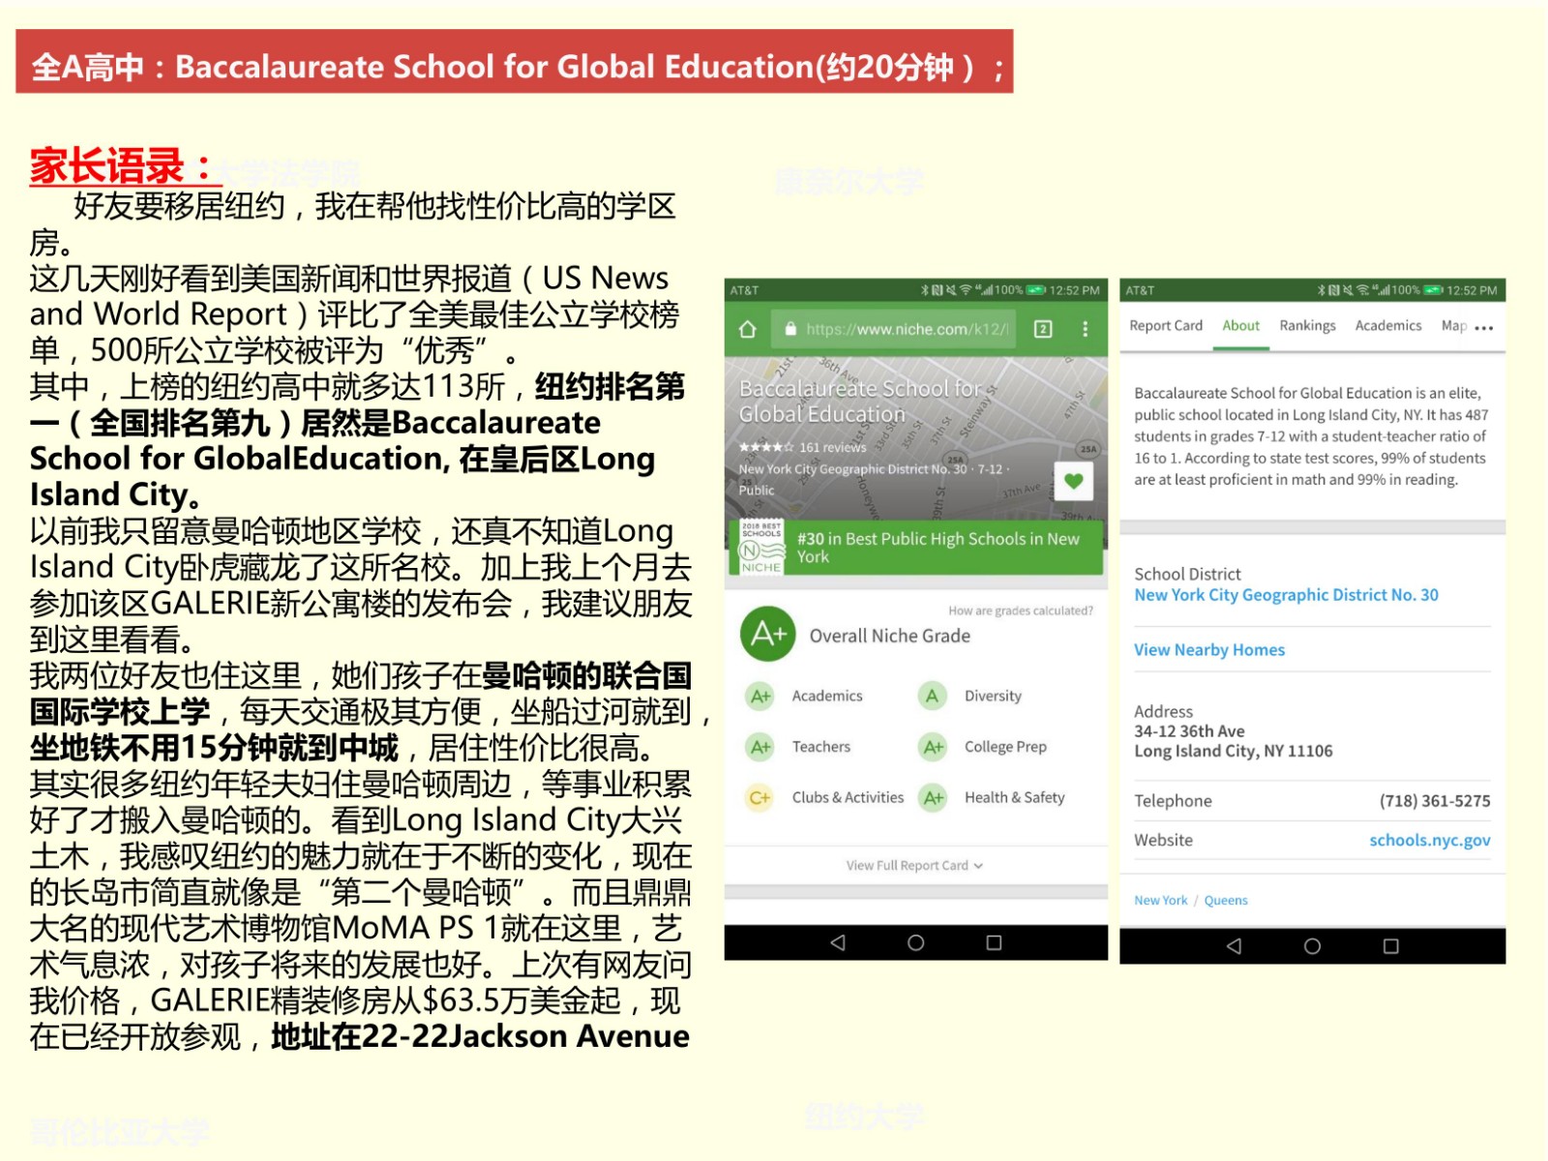Viewport: 1548px width, 1161px height.
Task: Tap the green heart favorite button
Action: (x=1073, y=481)
